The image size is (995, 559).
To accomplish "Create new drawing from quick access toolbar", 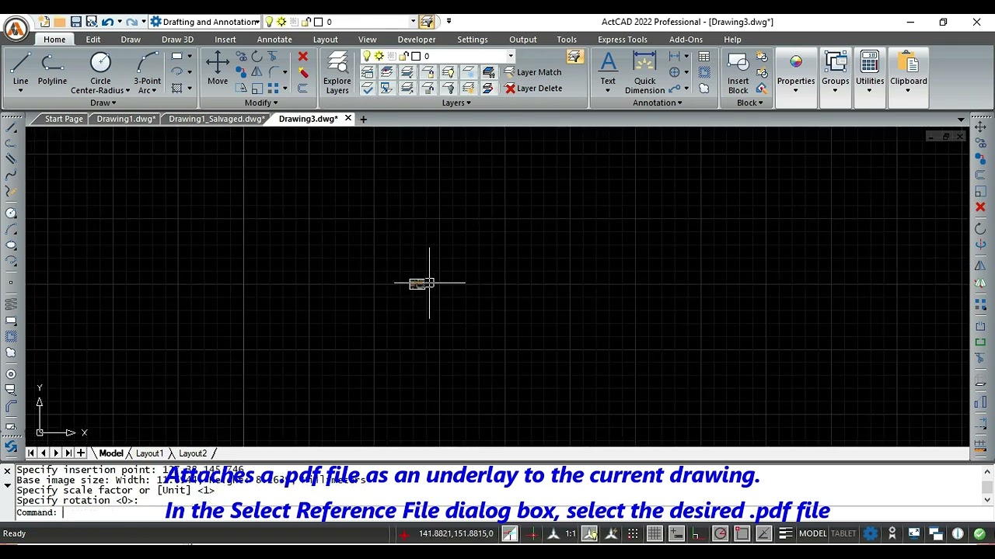I will (44, 22).
